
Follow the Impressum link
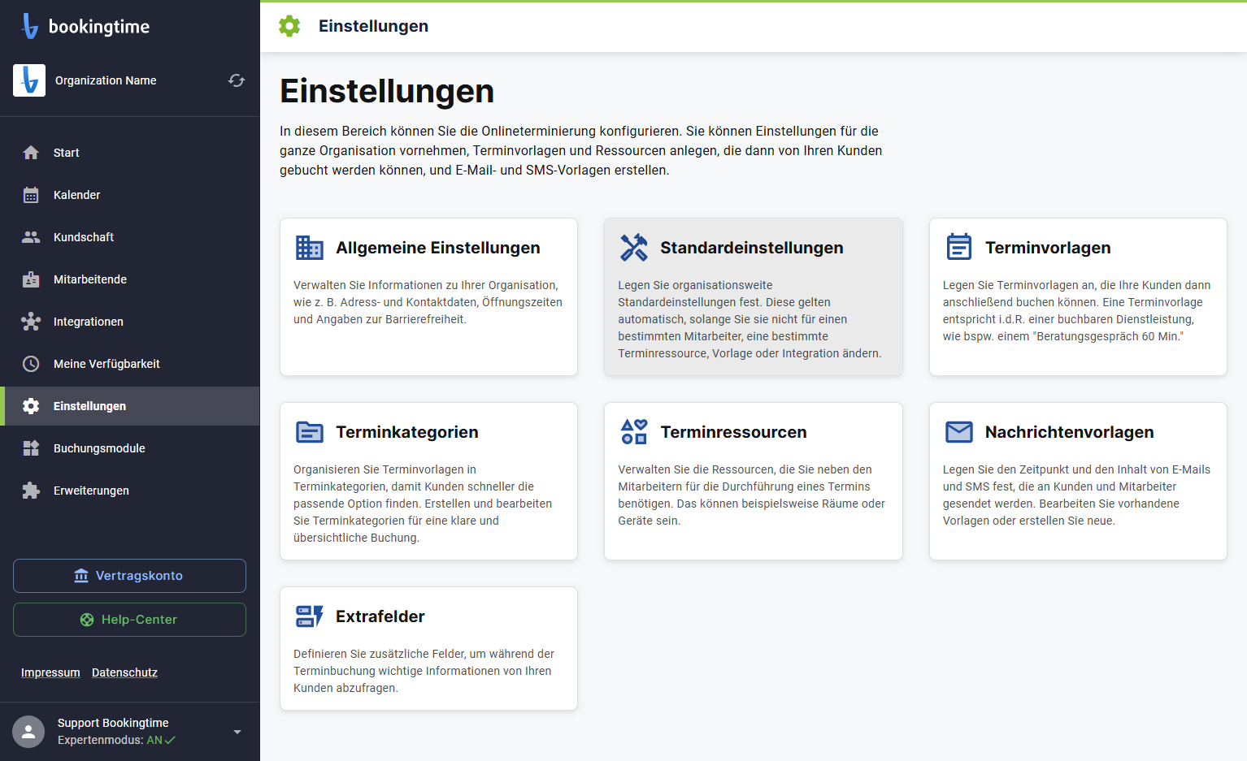50,672
